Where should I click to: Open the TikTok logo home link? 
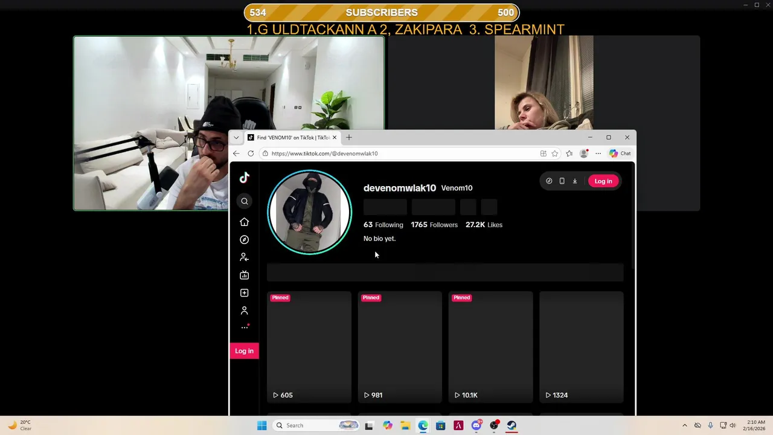coord(244,178)
